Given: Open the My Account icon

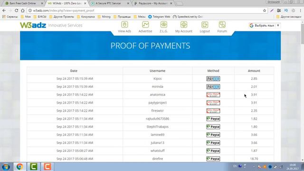Looking at the screenshot, I should point(184,25).
